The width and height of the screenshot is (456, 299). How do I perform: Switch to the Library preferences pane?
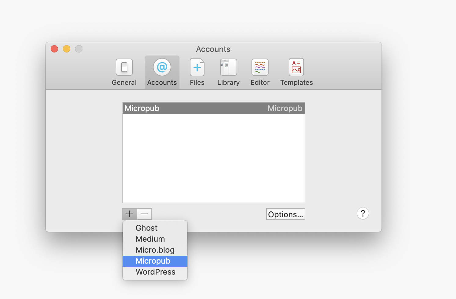point(228,72)
